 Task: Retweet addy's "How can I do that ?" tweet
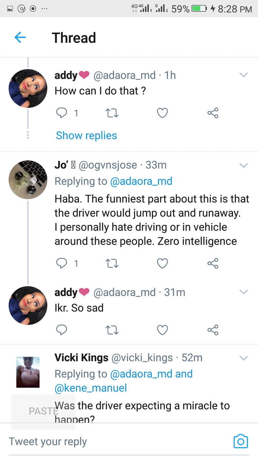112,113
